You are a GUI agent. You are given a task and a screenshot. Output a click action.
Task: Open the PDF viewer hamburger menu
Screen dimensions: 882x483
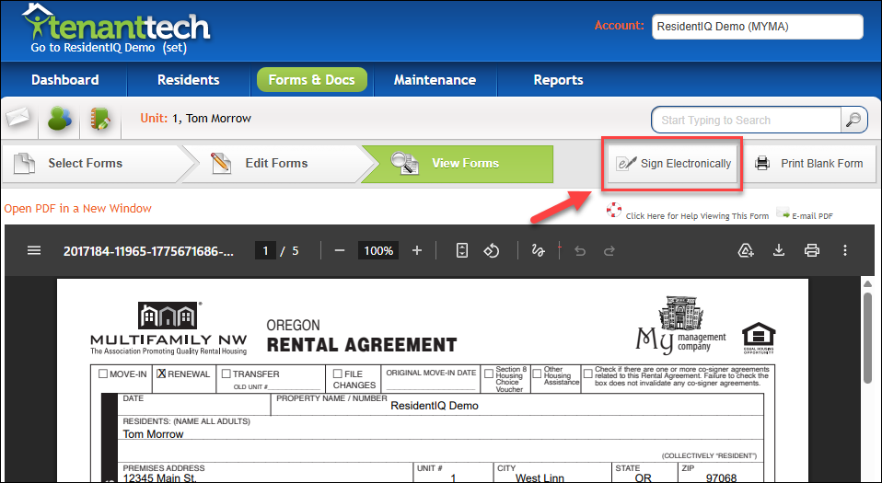point(34,250)
